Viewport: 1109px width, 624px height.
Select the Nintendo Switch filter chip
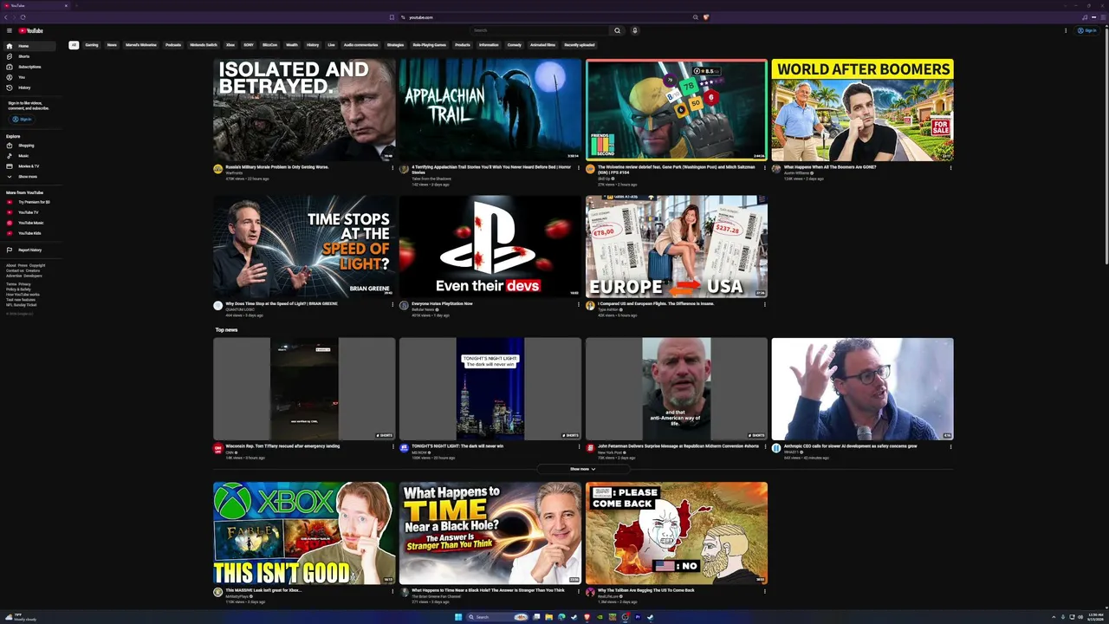204,45
